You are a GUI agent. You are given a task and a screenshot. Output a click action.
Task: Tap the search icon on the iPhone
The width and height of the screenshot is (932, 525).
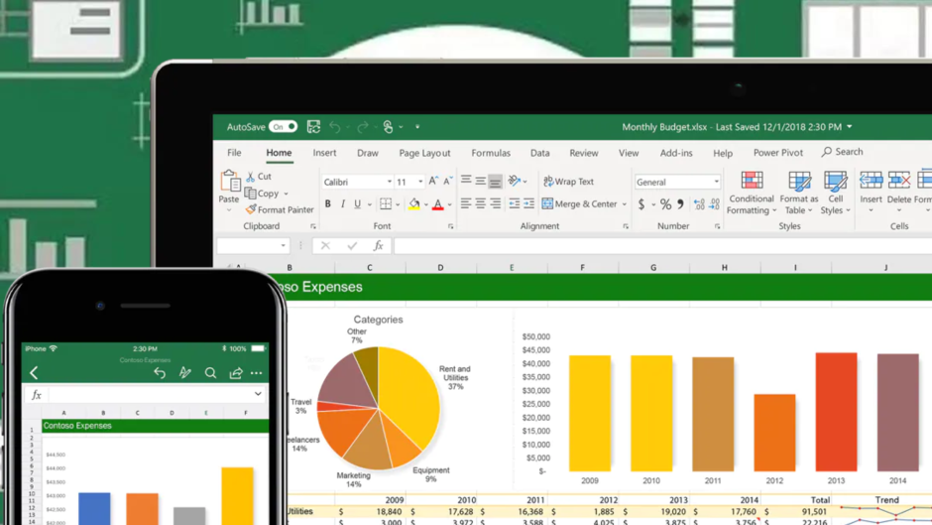pos(210,373)
